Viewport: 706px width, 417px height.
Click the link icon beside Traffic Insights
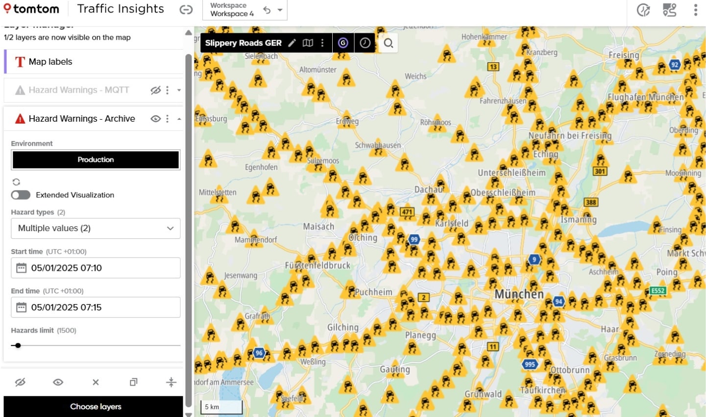[186, 9]
